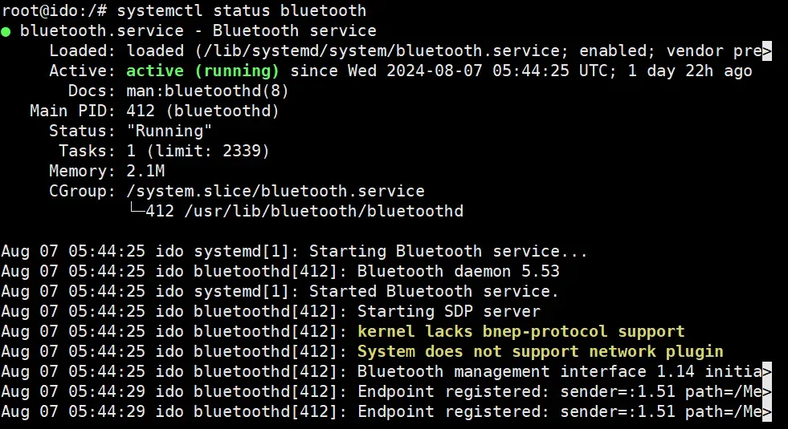Click the truncation marker on the first Endpoint line

tap(767, 392)
